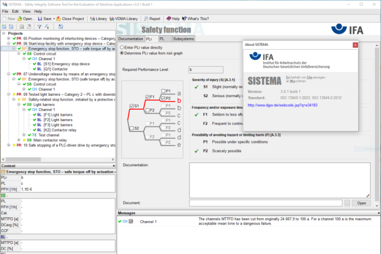Screen dimensions: 381x254
Task: Click the pencil edit icon in Documentation box
Action: point(368,195)
